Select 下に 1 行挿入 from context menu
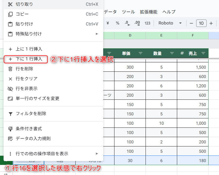This screenshot has height=175, width=219. [29, 59]
